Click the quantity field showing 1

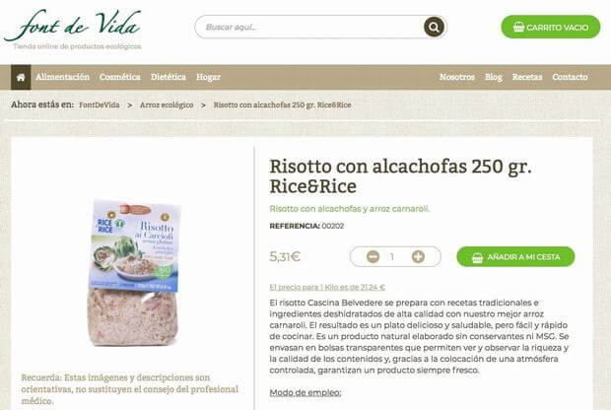[392, 257]
